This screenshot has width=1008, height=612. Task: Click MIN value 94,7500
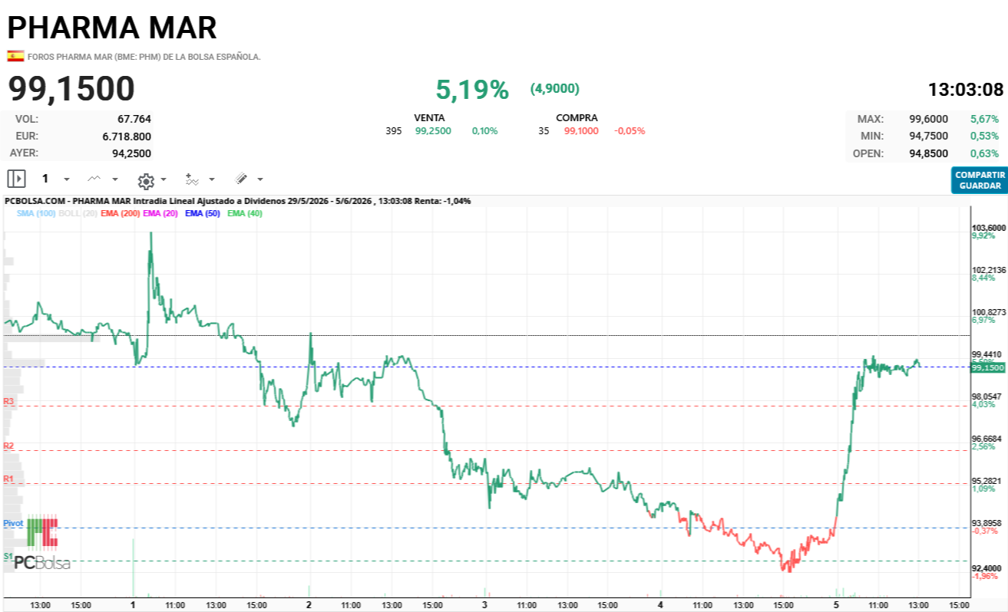(x=929, y=136)
